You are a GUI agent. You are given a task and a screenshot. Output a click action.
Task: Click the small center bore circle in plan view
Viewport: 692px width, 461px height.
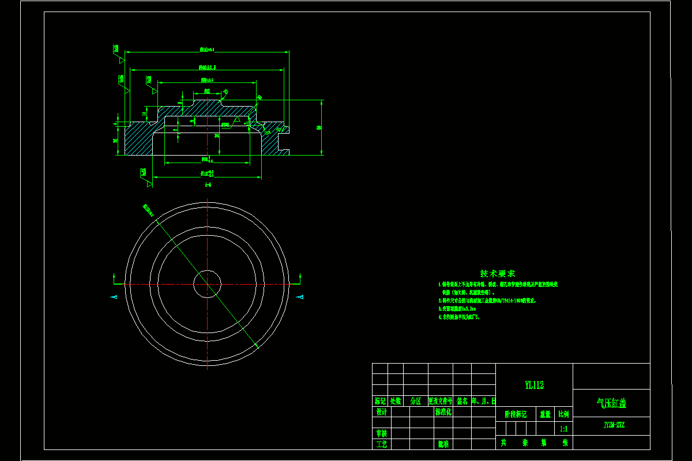coord(207,284)
